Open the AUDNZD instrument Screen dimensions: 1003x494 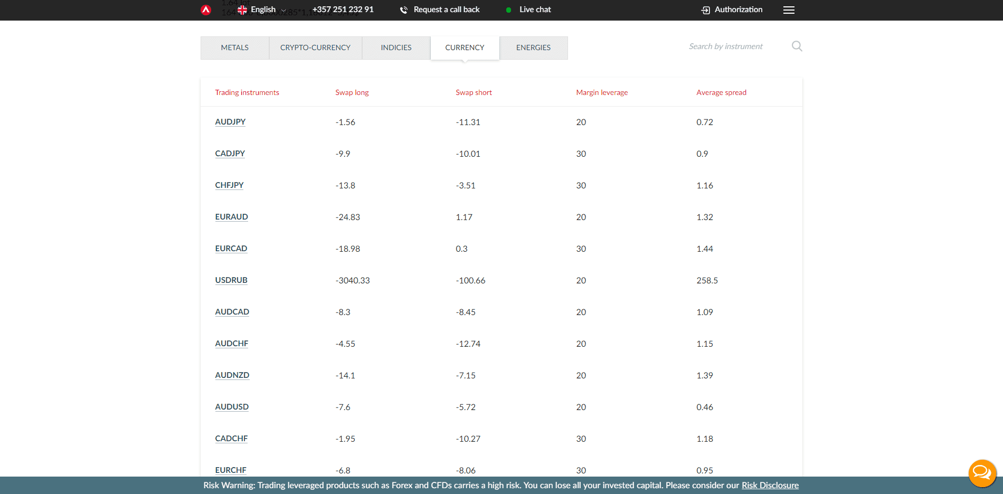(x=232, y=375)
